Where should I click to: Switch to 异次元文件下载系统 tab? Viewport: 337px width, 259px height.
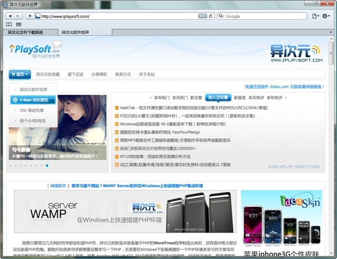pyautogui.click(x=30, y=33)
